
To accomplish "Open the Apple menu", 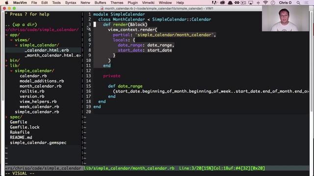I will point(6,2).
